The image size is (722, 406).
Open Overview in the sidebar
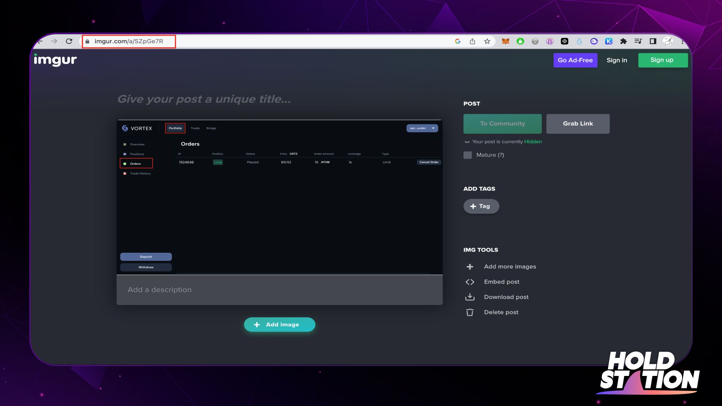click(137, 144)
